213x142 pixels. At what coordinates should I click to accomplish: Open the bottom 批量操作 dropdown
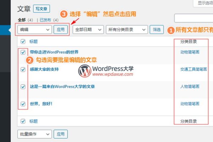[34, 134]
